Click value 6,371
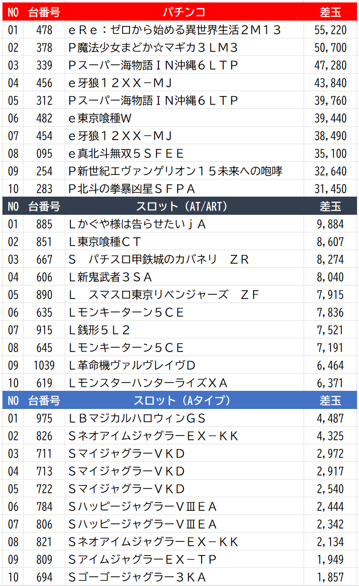The height and width of the screenshot is (586, 359). (x=330, y=383)
